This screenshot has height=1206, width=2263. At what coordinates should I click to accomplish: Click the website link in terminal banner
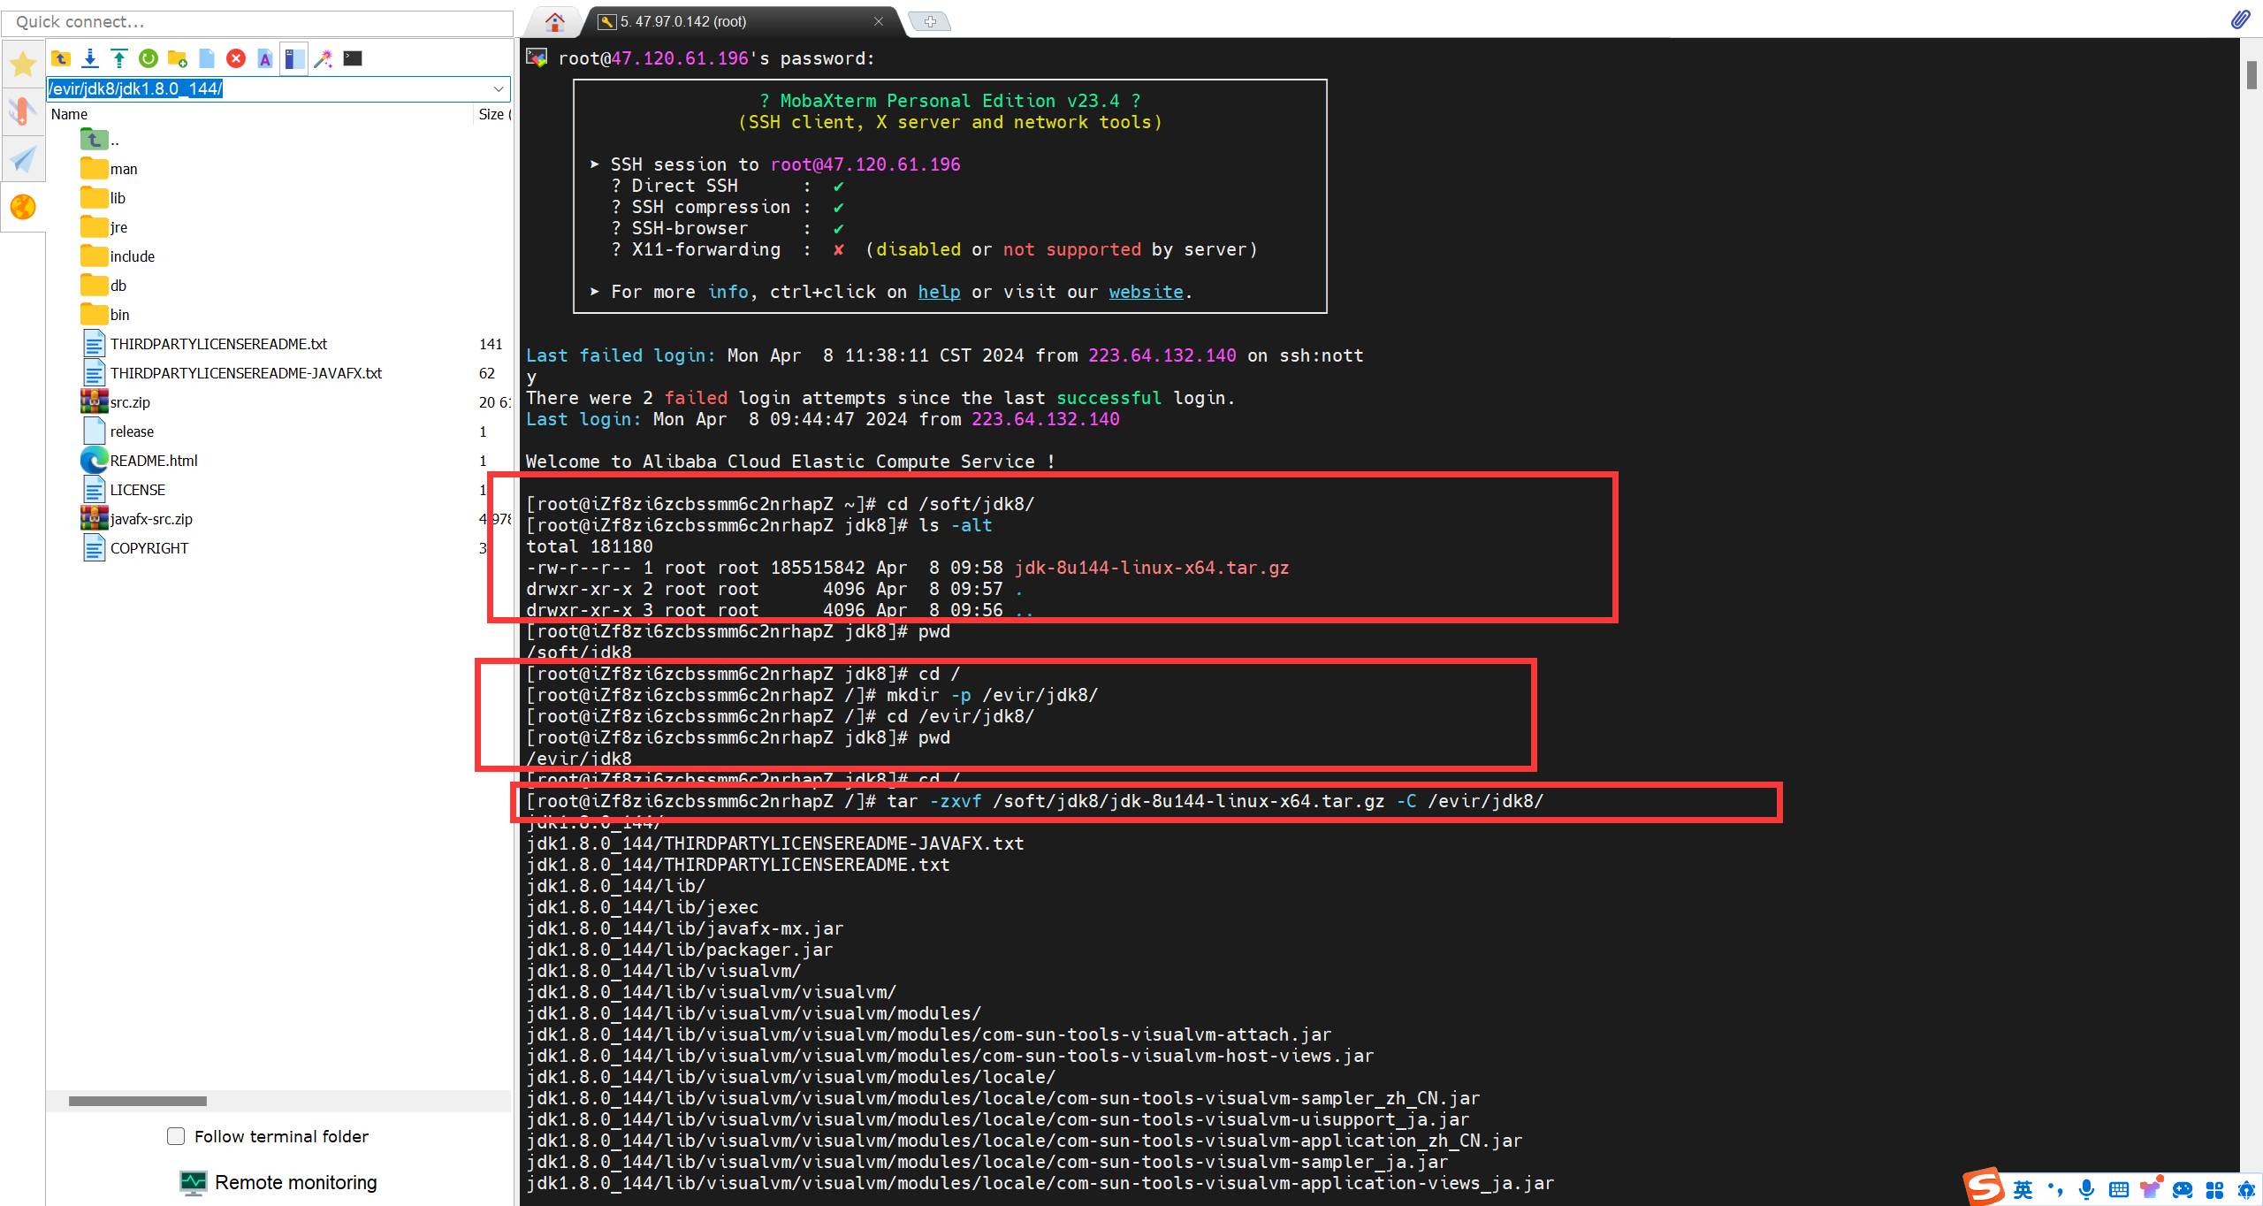(1146, 292)
